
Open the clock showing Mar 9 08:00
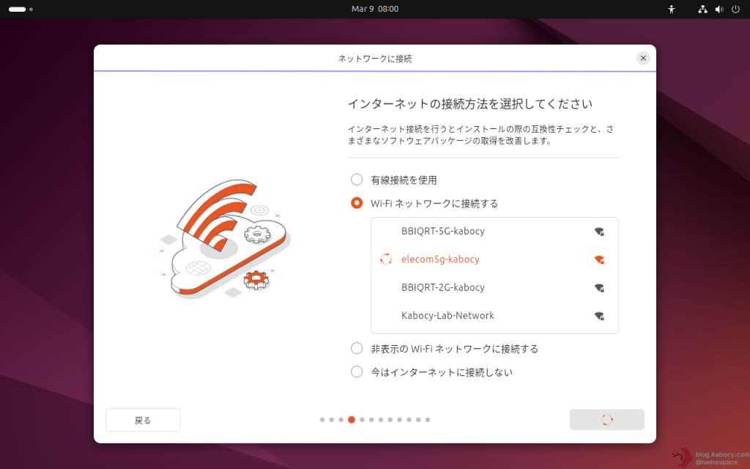[x=375, y=9]
